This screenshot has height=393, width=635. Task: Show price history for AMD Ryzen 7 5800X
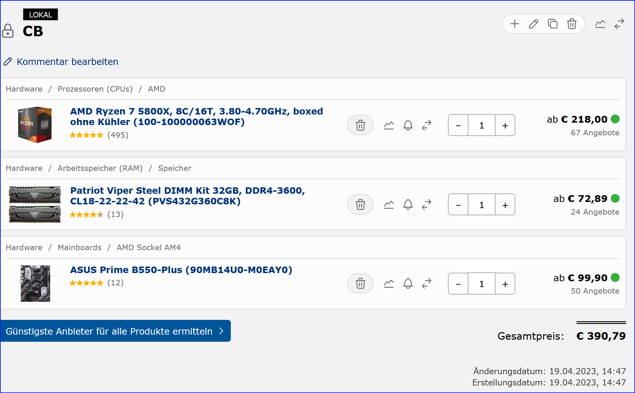pos(389,125)
